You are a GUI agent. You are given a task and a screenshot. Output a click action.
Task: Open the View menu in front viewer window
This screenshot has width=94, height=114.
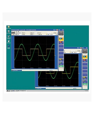[x=14, y=31]
